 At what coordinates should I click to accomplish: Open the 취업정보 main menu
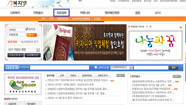point(61,13)
